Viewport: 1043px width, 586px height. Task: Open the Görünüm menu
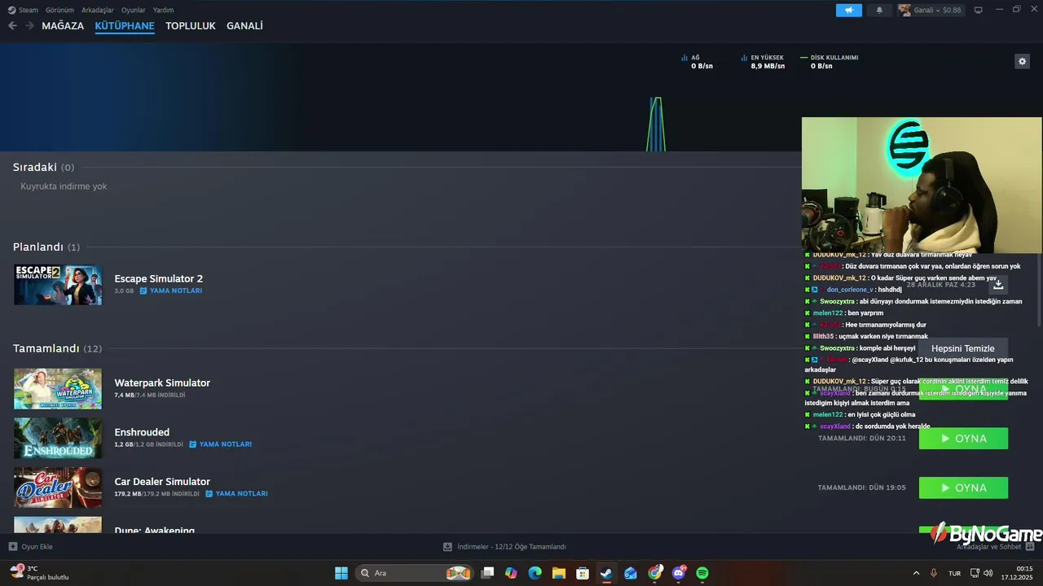pos(59,10)
